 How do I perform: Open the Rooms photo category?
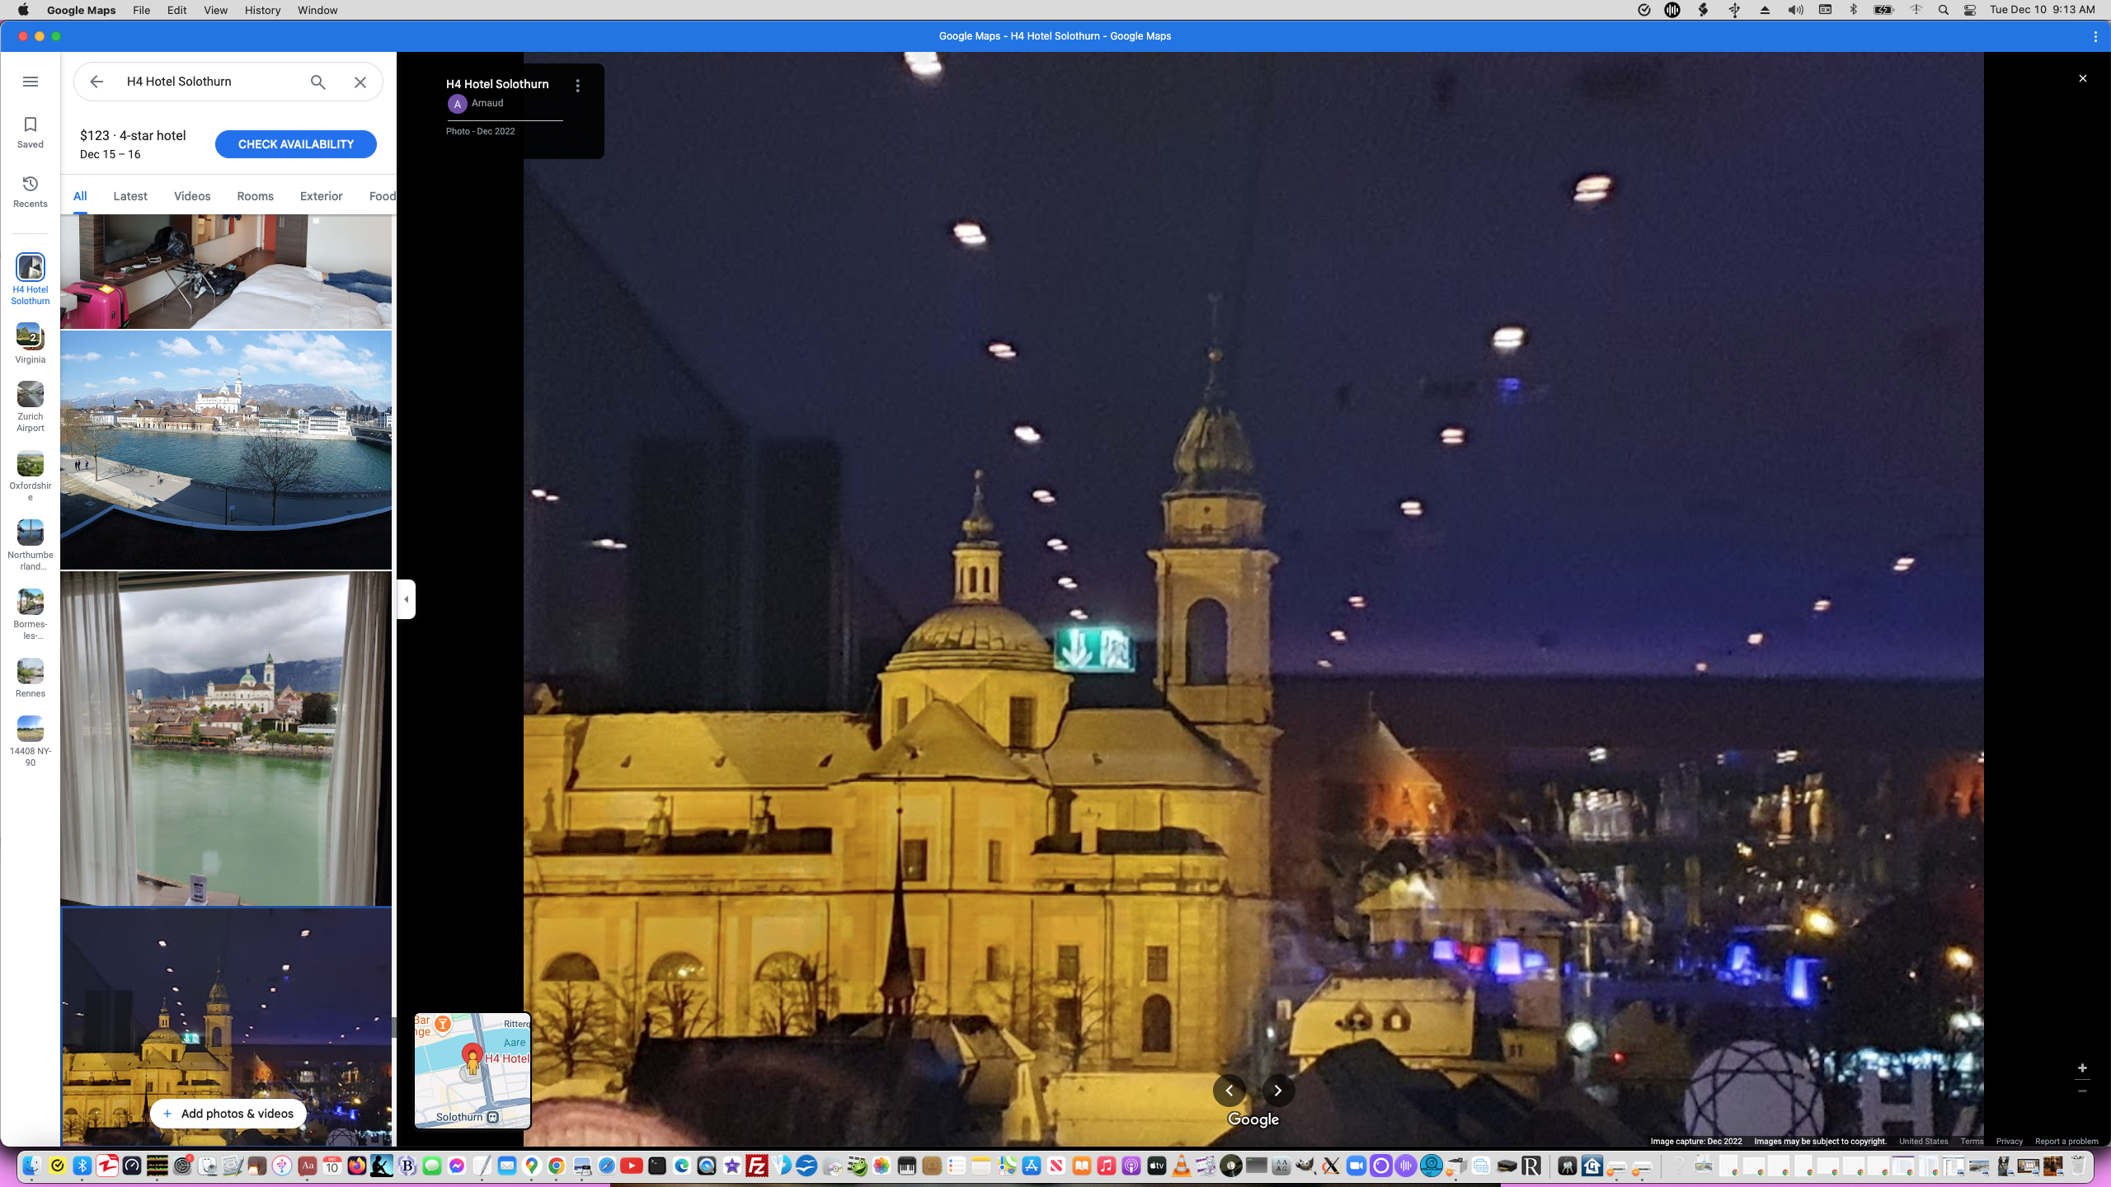click(254, 195)
